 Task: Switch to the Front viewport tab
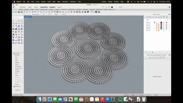tap(50, 14)
